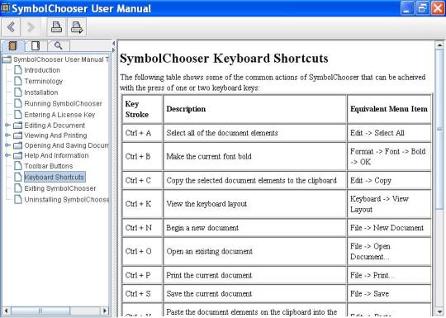Click the 'Equivalent Menu Item' column header
Screen dimensions: 446x318
389,109
